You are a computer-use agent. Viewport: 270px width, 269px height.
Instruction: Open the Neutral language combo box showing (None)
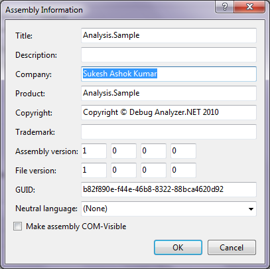[169, 209]
